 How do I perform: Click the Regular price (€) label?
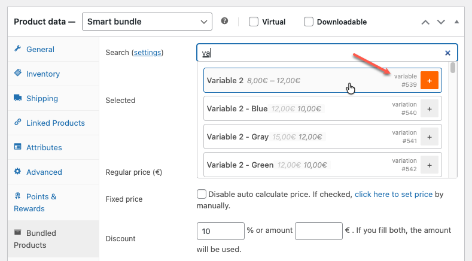pyautogui.click(x=133, y=172)
